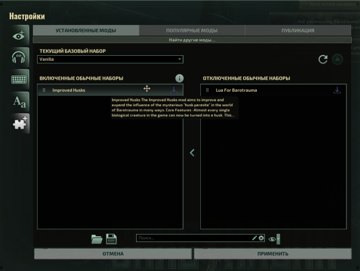Save the mod list with the floppy disk icon
Screen dimensions: 360x271
[111, 239]
